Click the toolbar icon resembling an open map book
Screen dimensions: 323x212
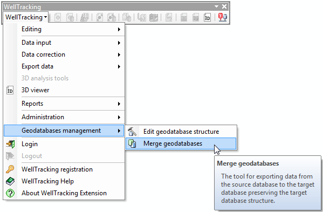(154, 17)
